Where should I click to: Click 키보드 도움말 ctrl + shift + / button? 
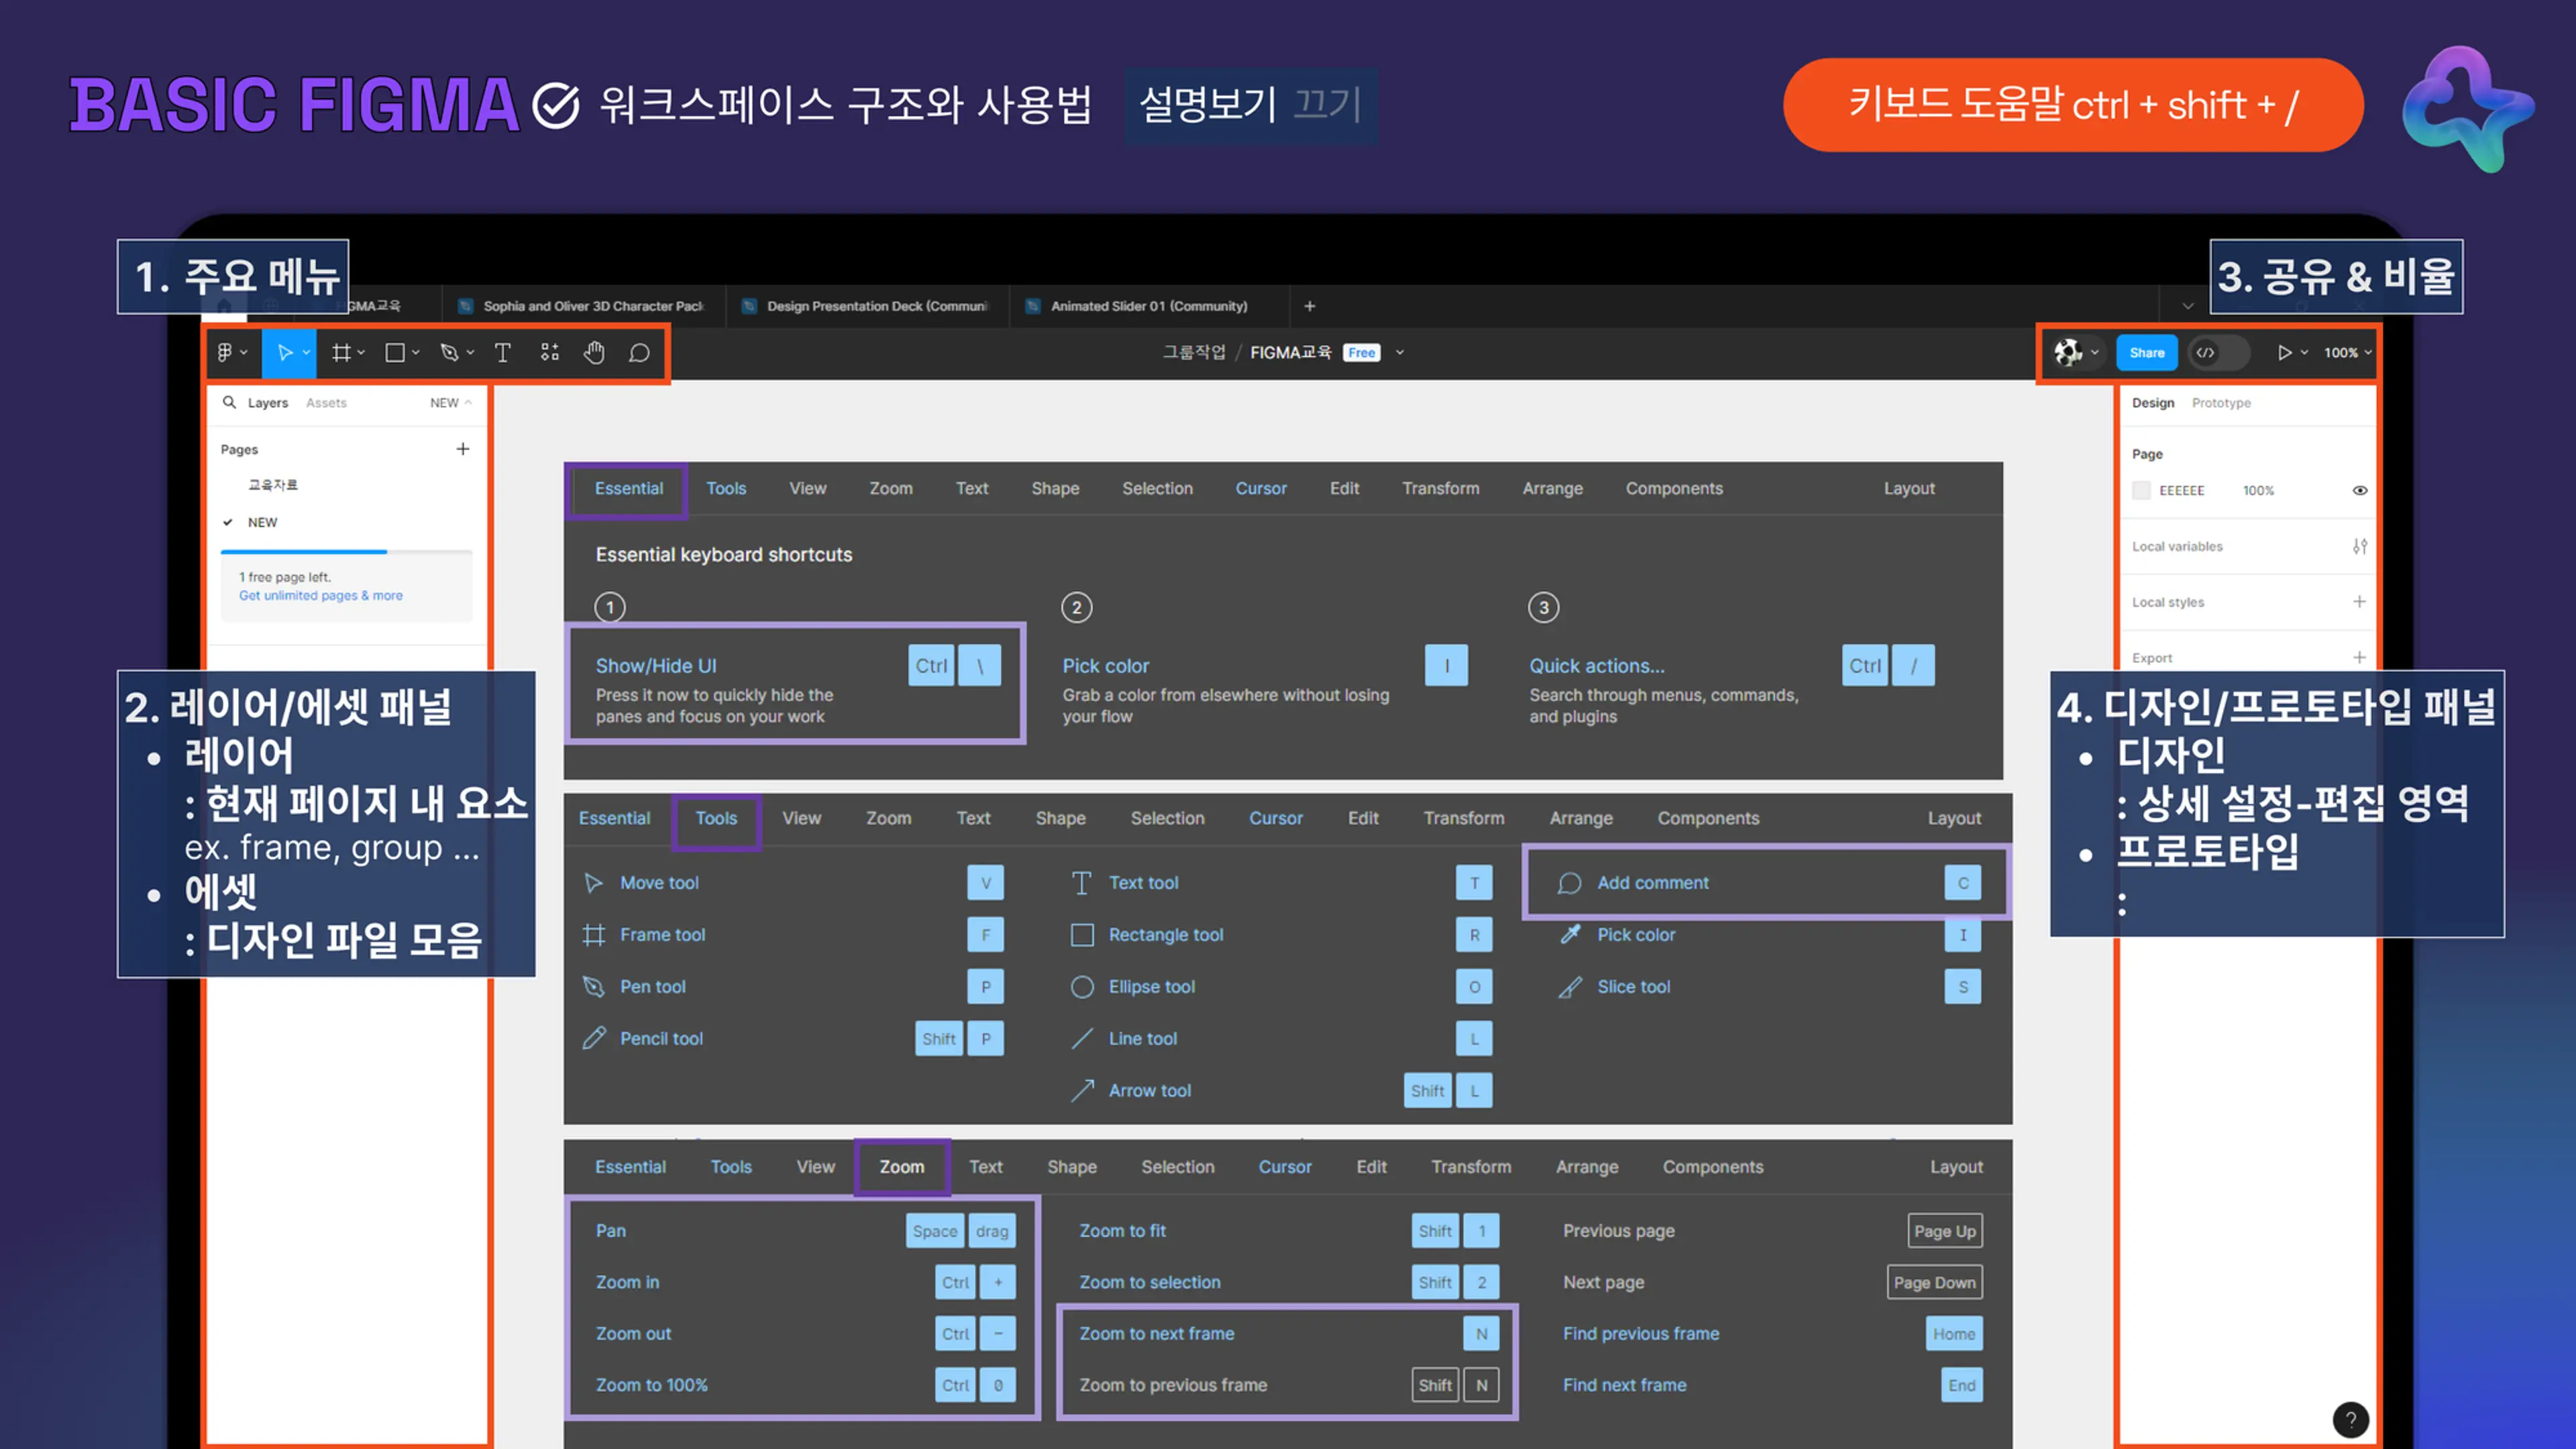[x=2073, y=104]
